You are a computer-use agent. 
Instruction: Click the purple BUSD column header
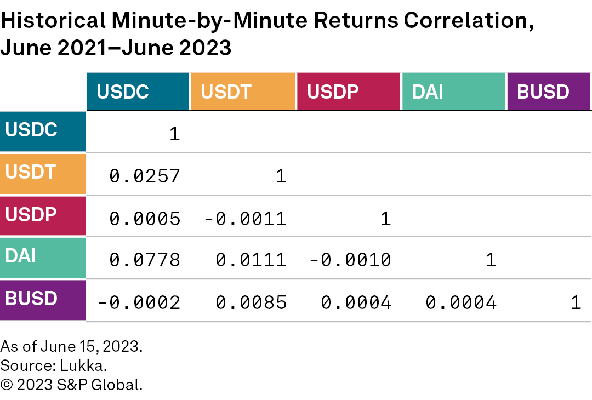[549, 92]
